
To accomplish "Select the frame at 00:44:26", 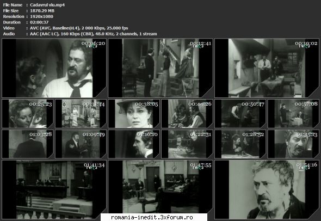I will click(187, 114).
